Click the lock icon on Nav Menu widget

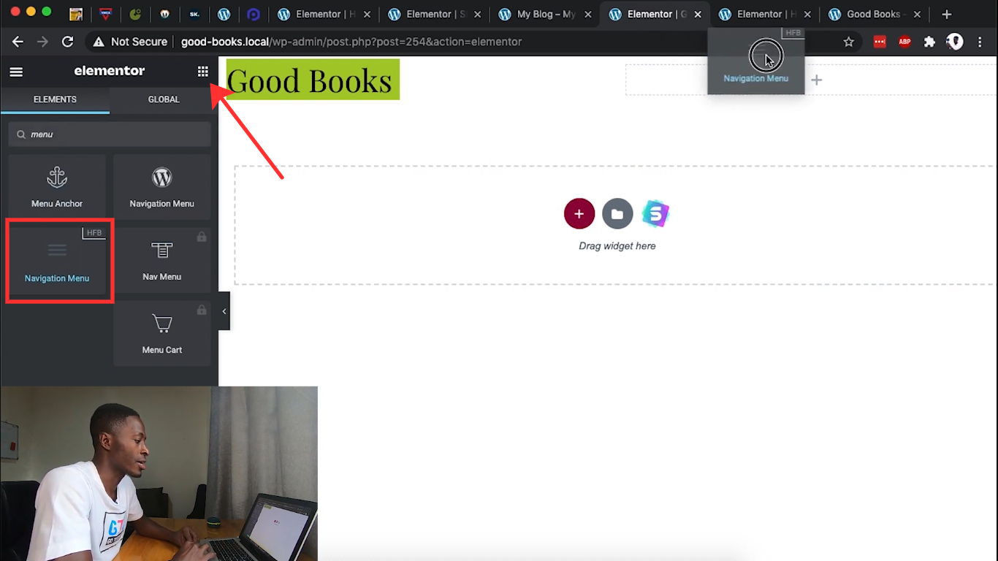202,237
